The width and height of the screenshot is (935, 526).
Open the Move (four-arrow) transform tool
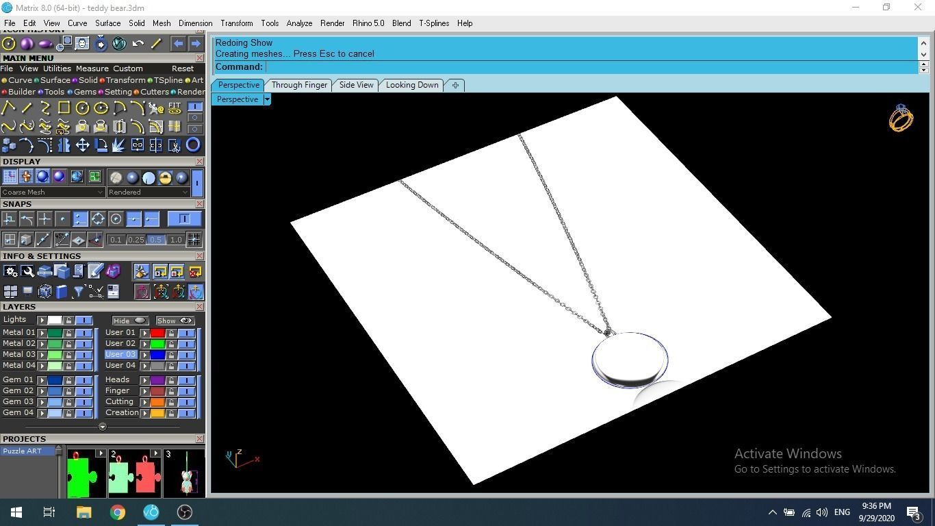[x=82, y=145]
